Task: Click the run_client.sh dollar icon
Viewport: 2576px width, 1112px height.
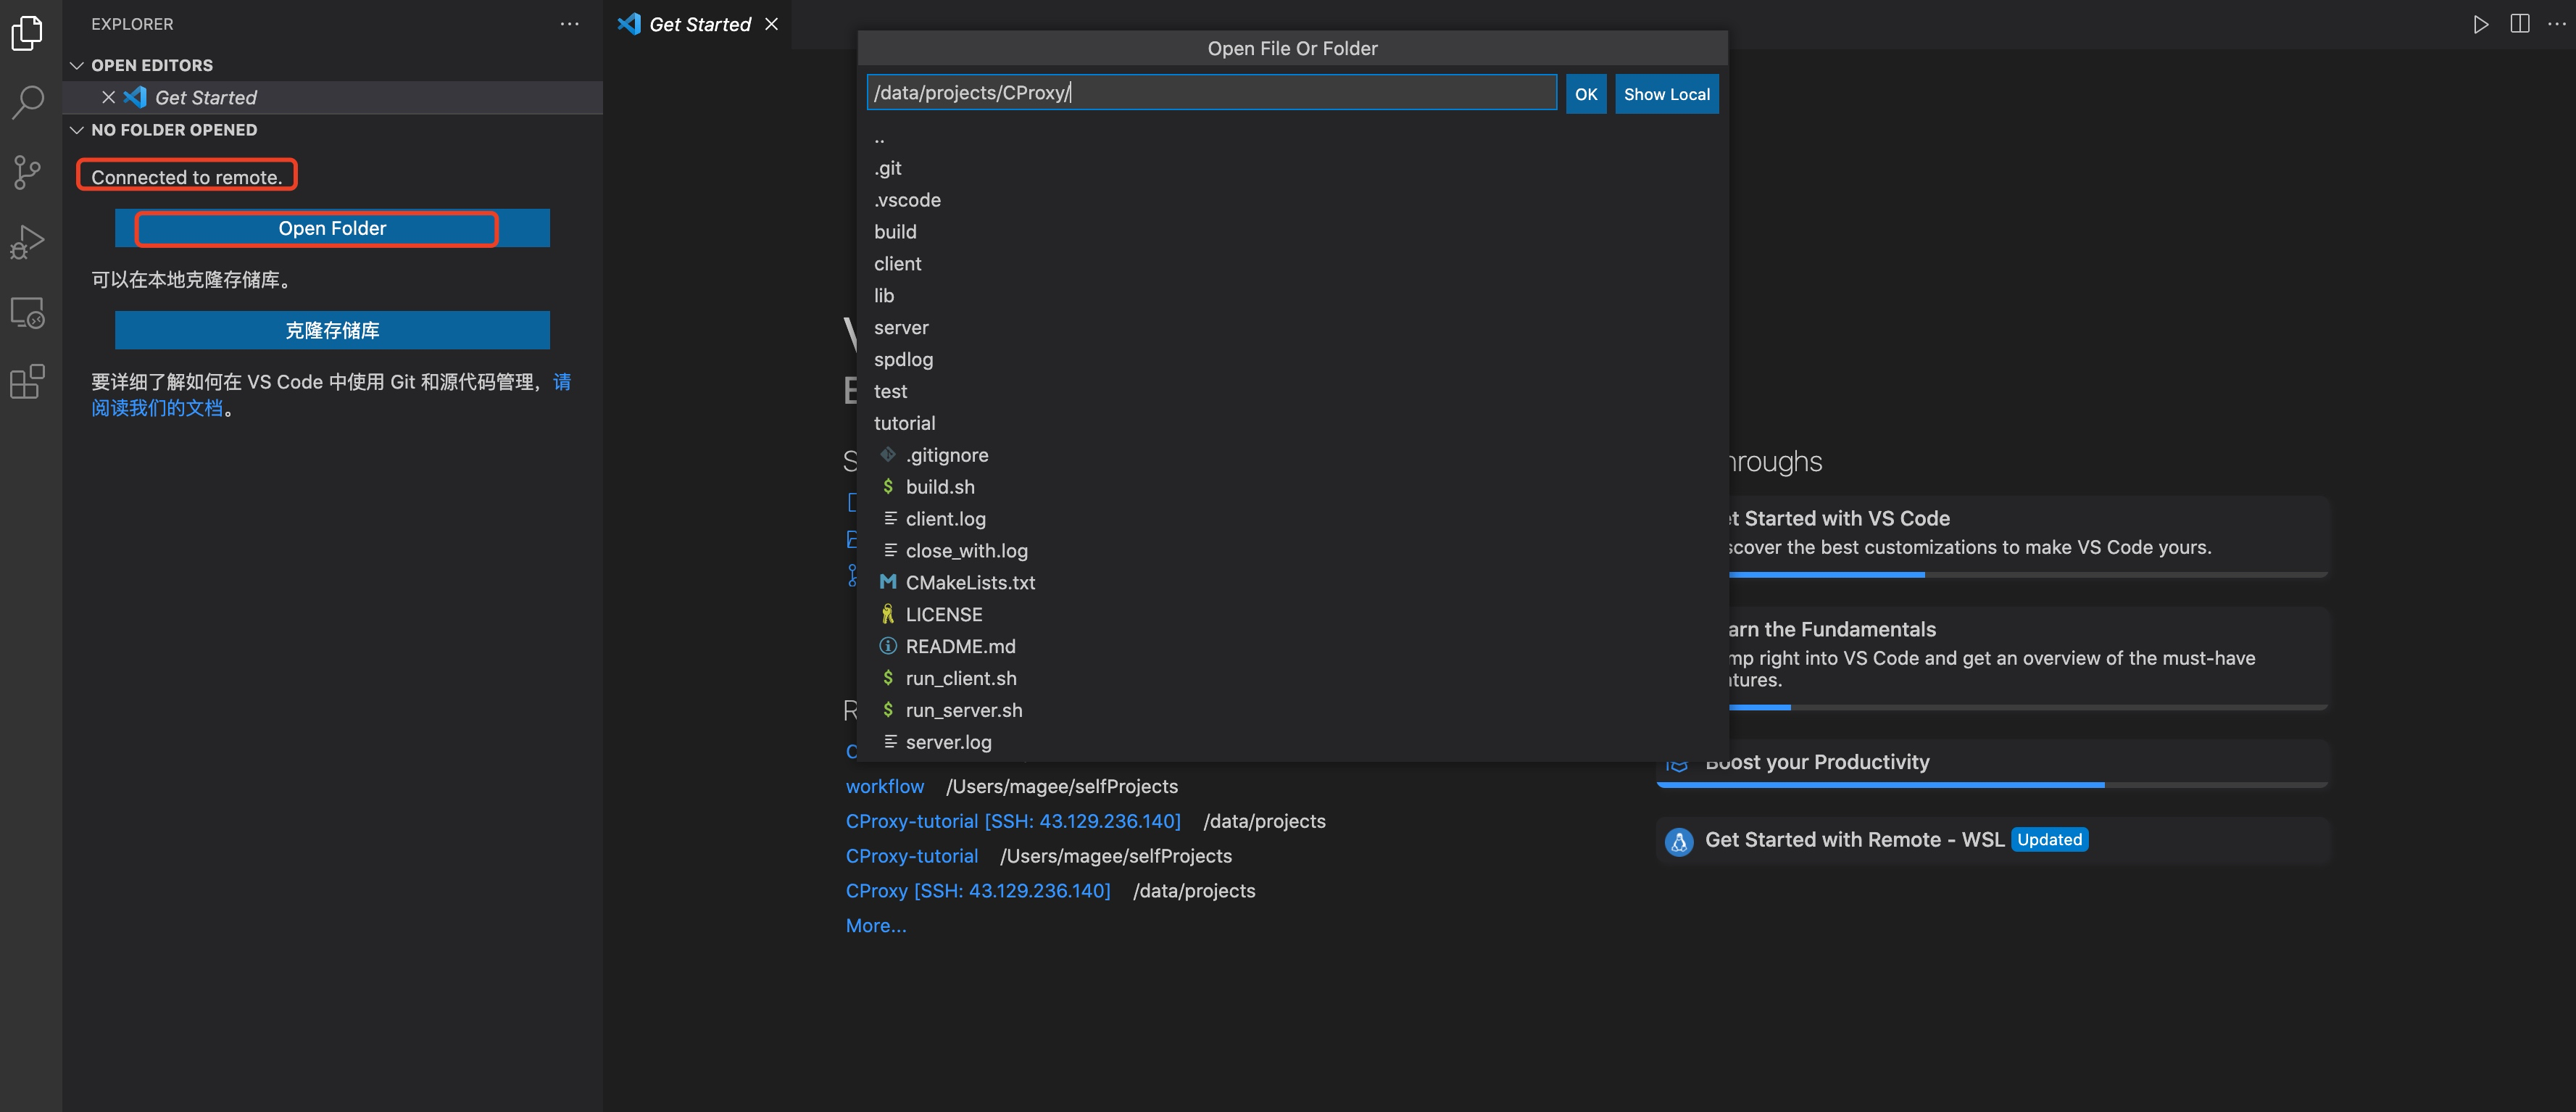Action: click(888, 678)
